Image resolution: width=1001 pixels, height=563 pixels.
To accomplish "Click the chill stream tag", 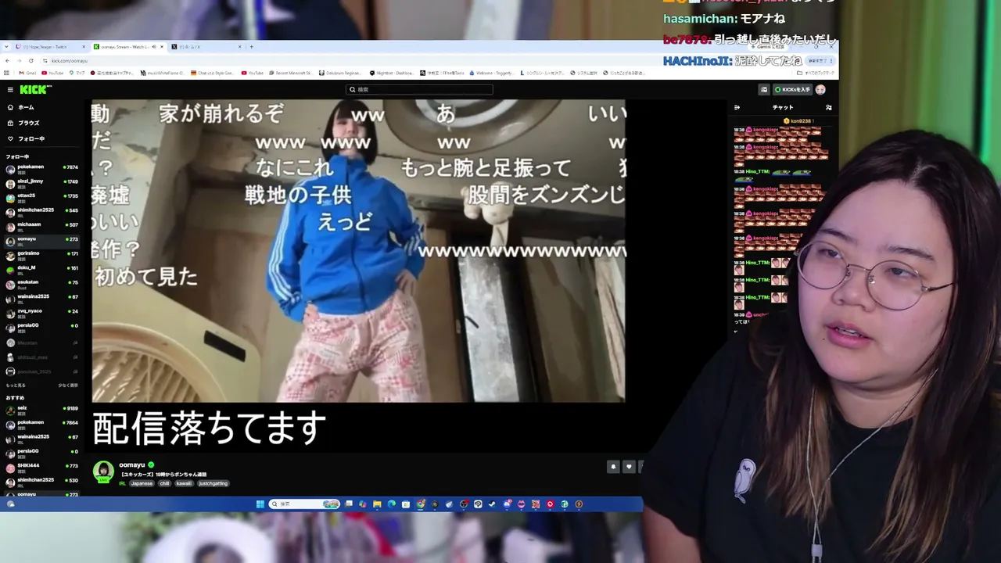I will coord(164,484).
